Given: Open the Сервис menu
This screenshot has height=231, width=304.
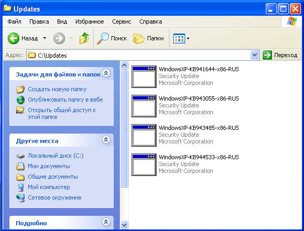Looking at the screenshot, I should [121, 21].
